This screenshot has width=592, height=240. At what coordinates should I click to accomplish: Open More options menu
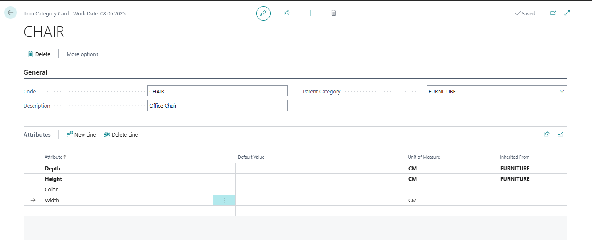pos(82,54)
